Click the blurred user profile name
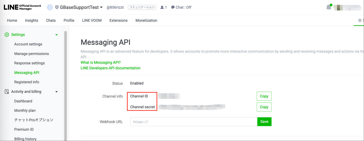364x141 pixels. click(348, 7)
